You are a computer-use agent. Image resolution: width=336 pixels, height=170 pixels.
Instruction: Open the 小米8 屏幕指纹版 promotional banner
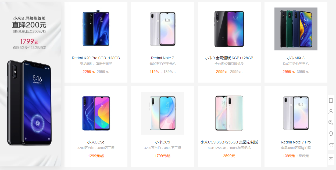(x=30, y=84)
